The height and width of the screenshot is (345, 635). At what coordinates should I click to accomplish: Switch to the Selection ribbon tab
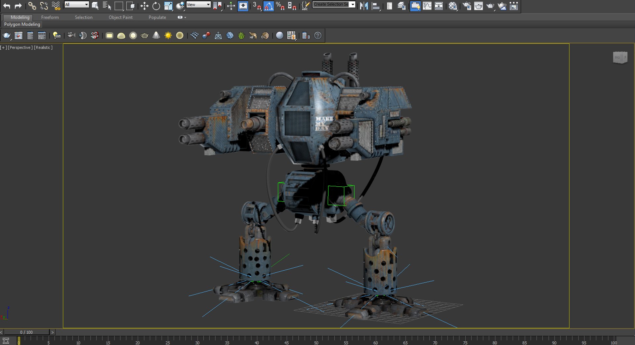[84, 17]
